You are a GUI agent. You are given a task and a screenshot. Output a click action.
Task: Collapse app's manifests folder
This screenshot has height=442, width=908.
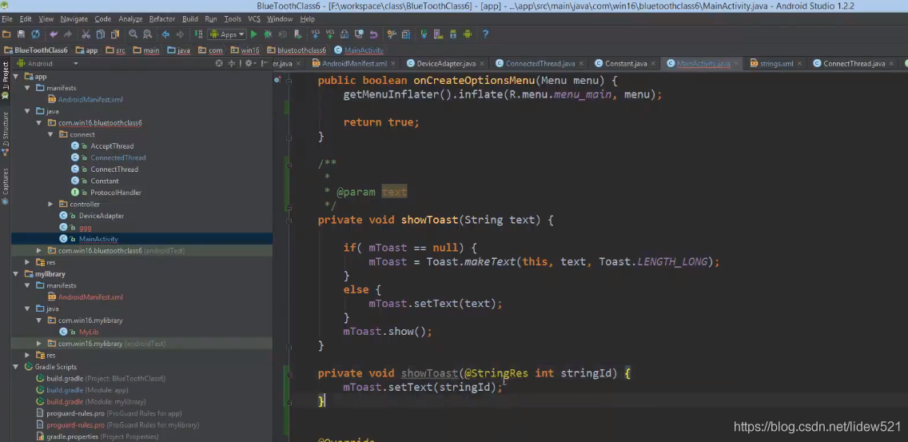tap(27, 88)
